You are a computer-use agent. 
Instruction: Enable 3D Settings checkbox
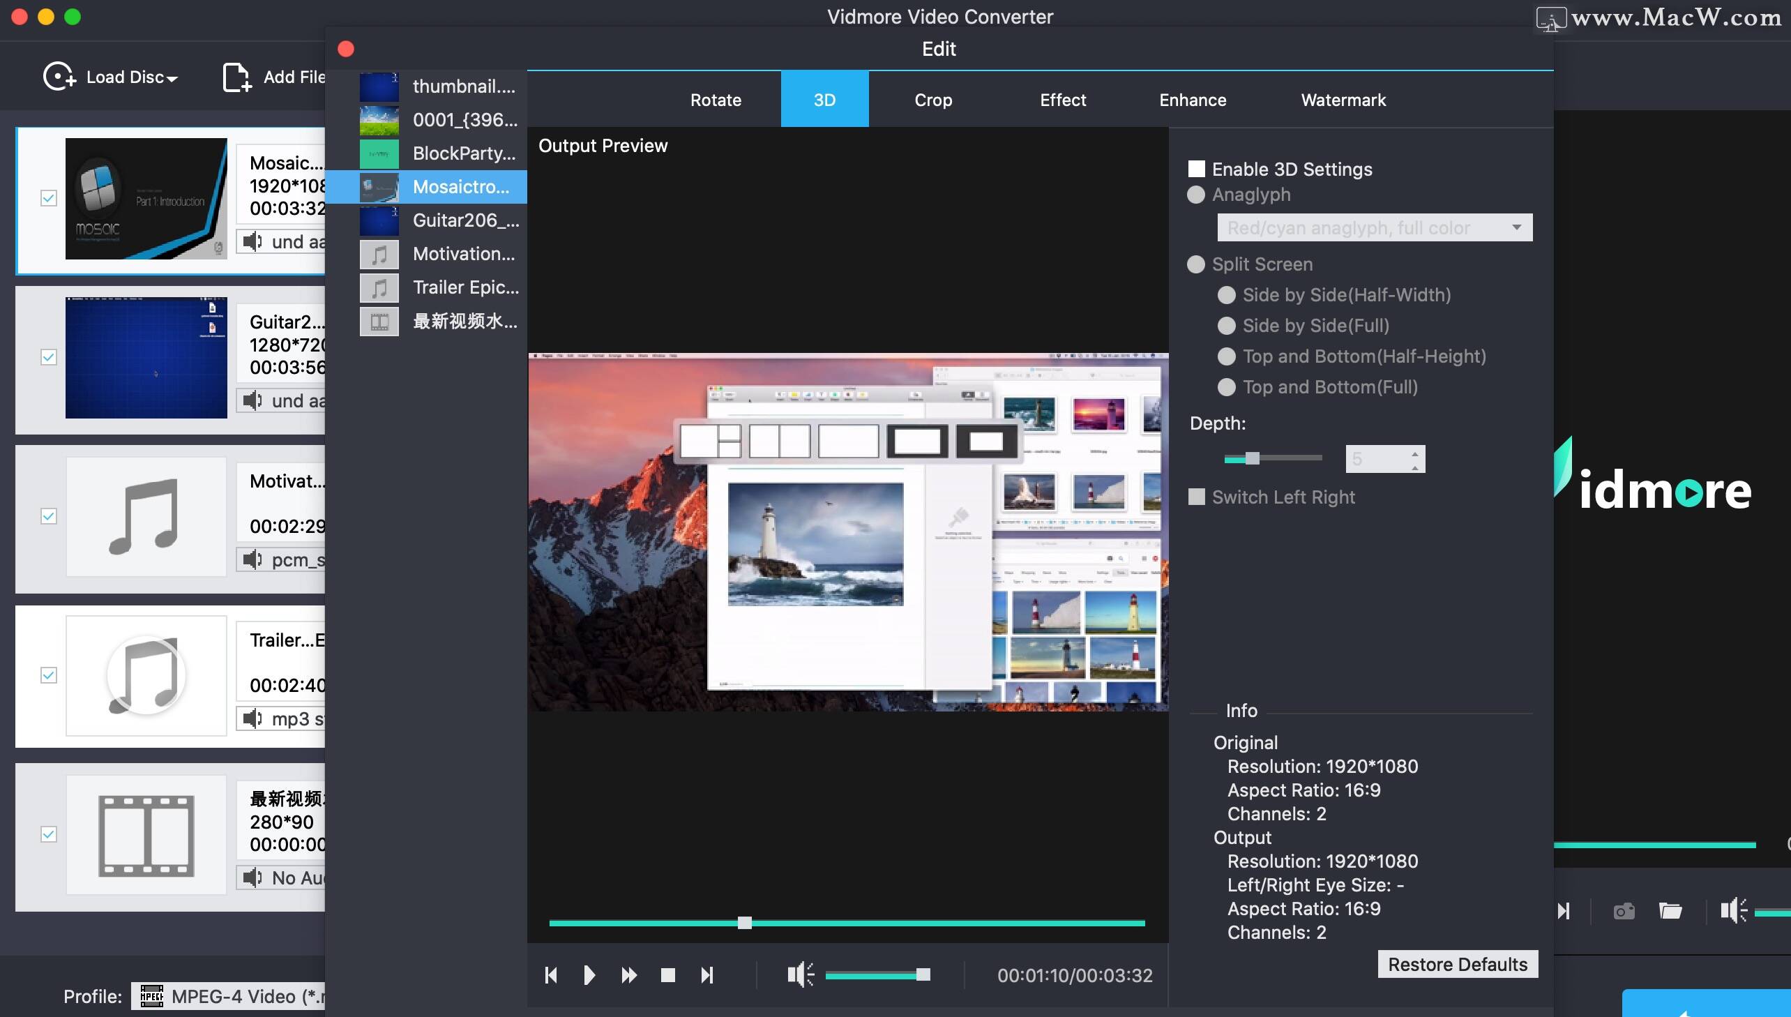1197,168
